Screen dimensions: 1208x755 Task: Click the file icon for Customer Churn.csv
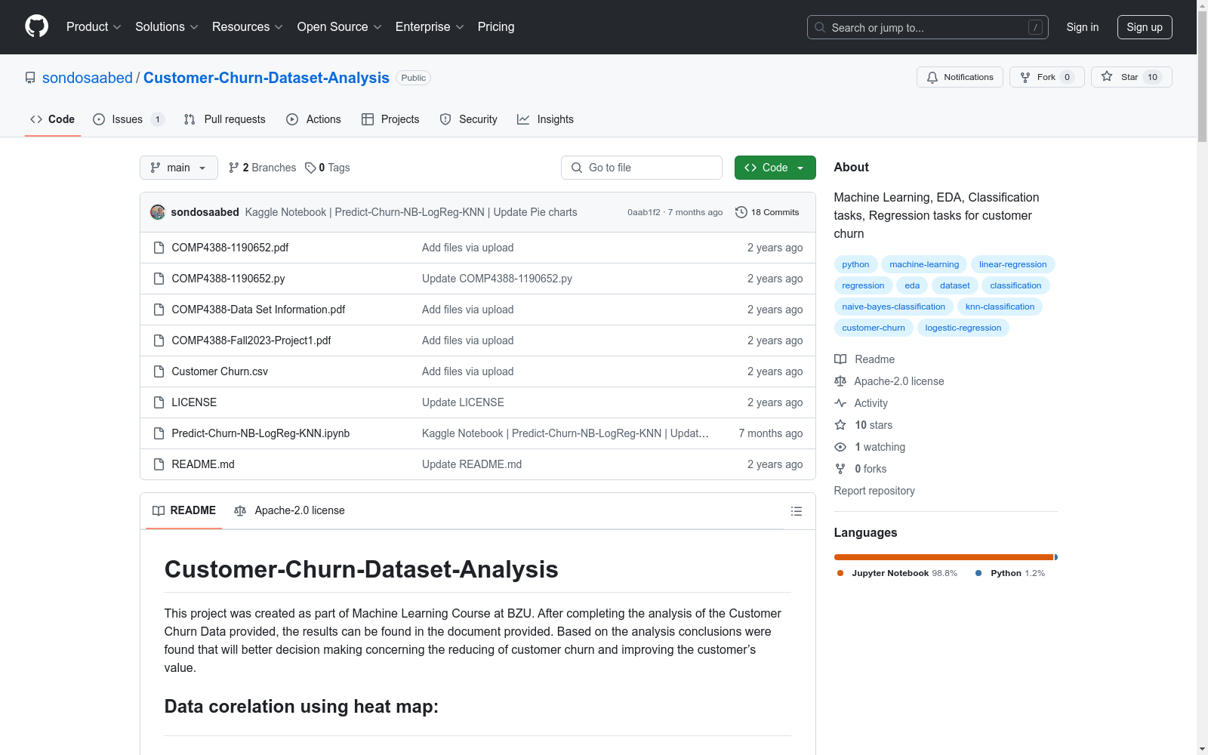159,371
